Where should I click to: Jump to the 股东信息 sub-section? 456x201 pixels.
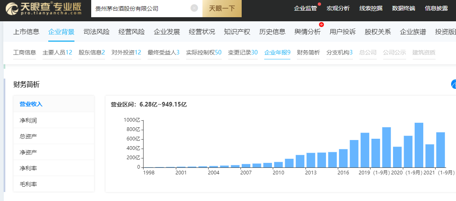coord(92,52)
